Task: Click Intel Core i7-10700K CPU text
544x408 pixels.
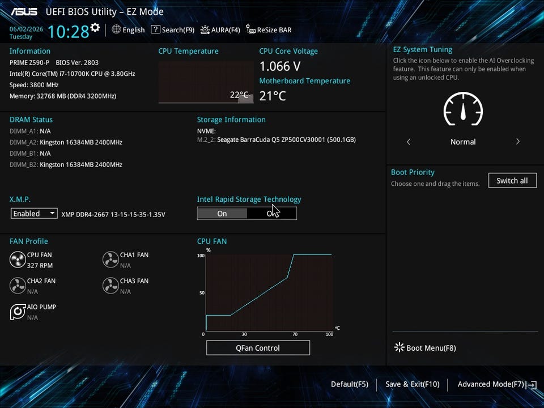Action: tap(72, 74)
